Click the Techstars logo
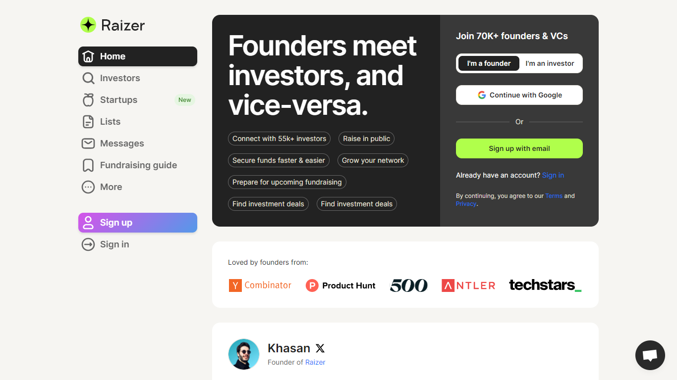This screenshot has width=677, height=380. tap(545, 285)
